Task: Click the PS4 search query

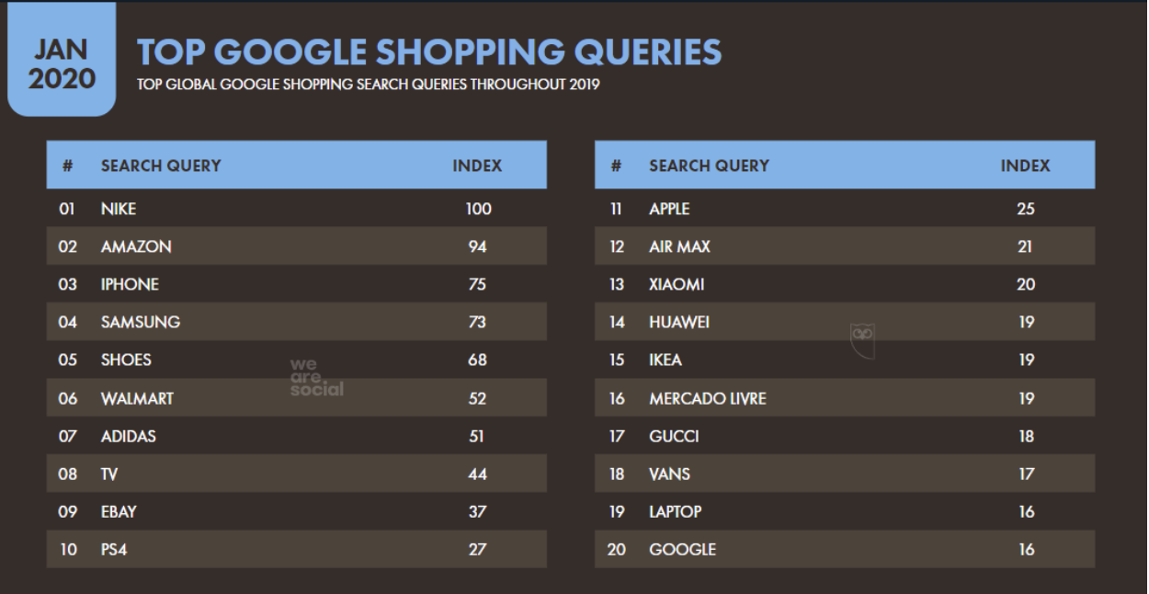Action: (x=114, y=550)
